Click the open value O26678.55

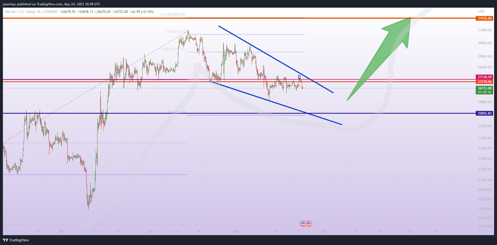68,12
